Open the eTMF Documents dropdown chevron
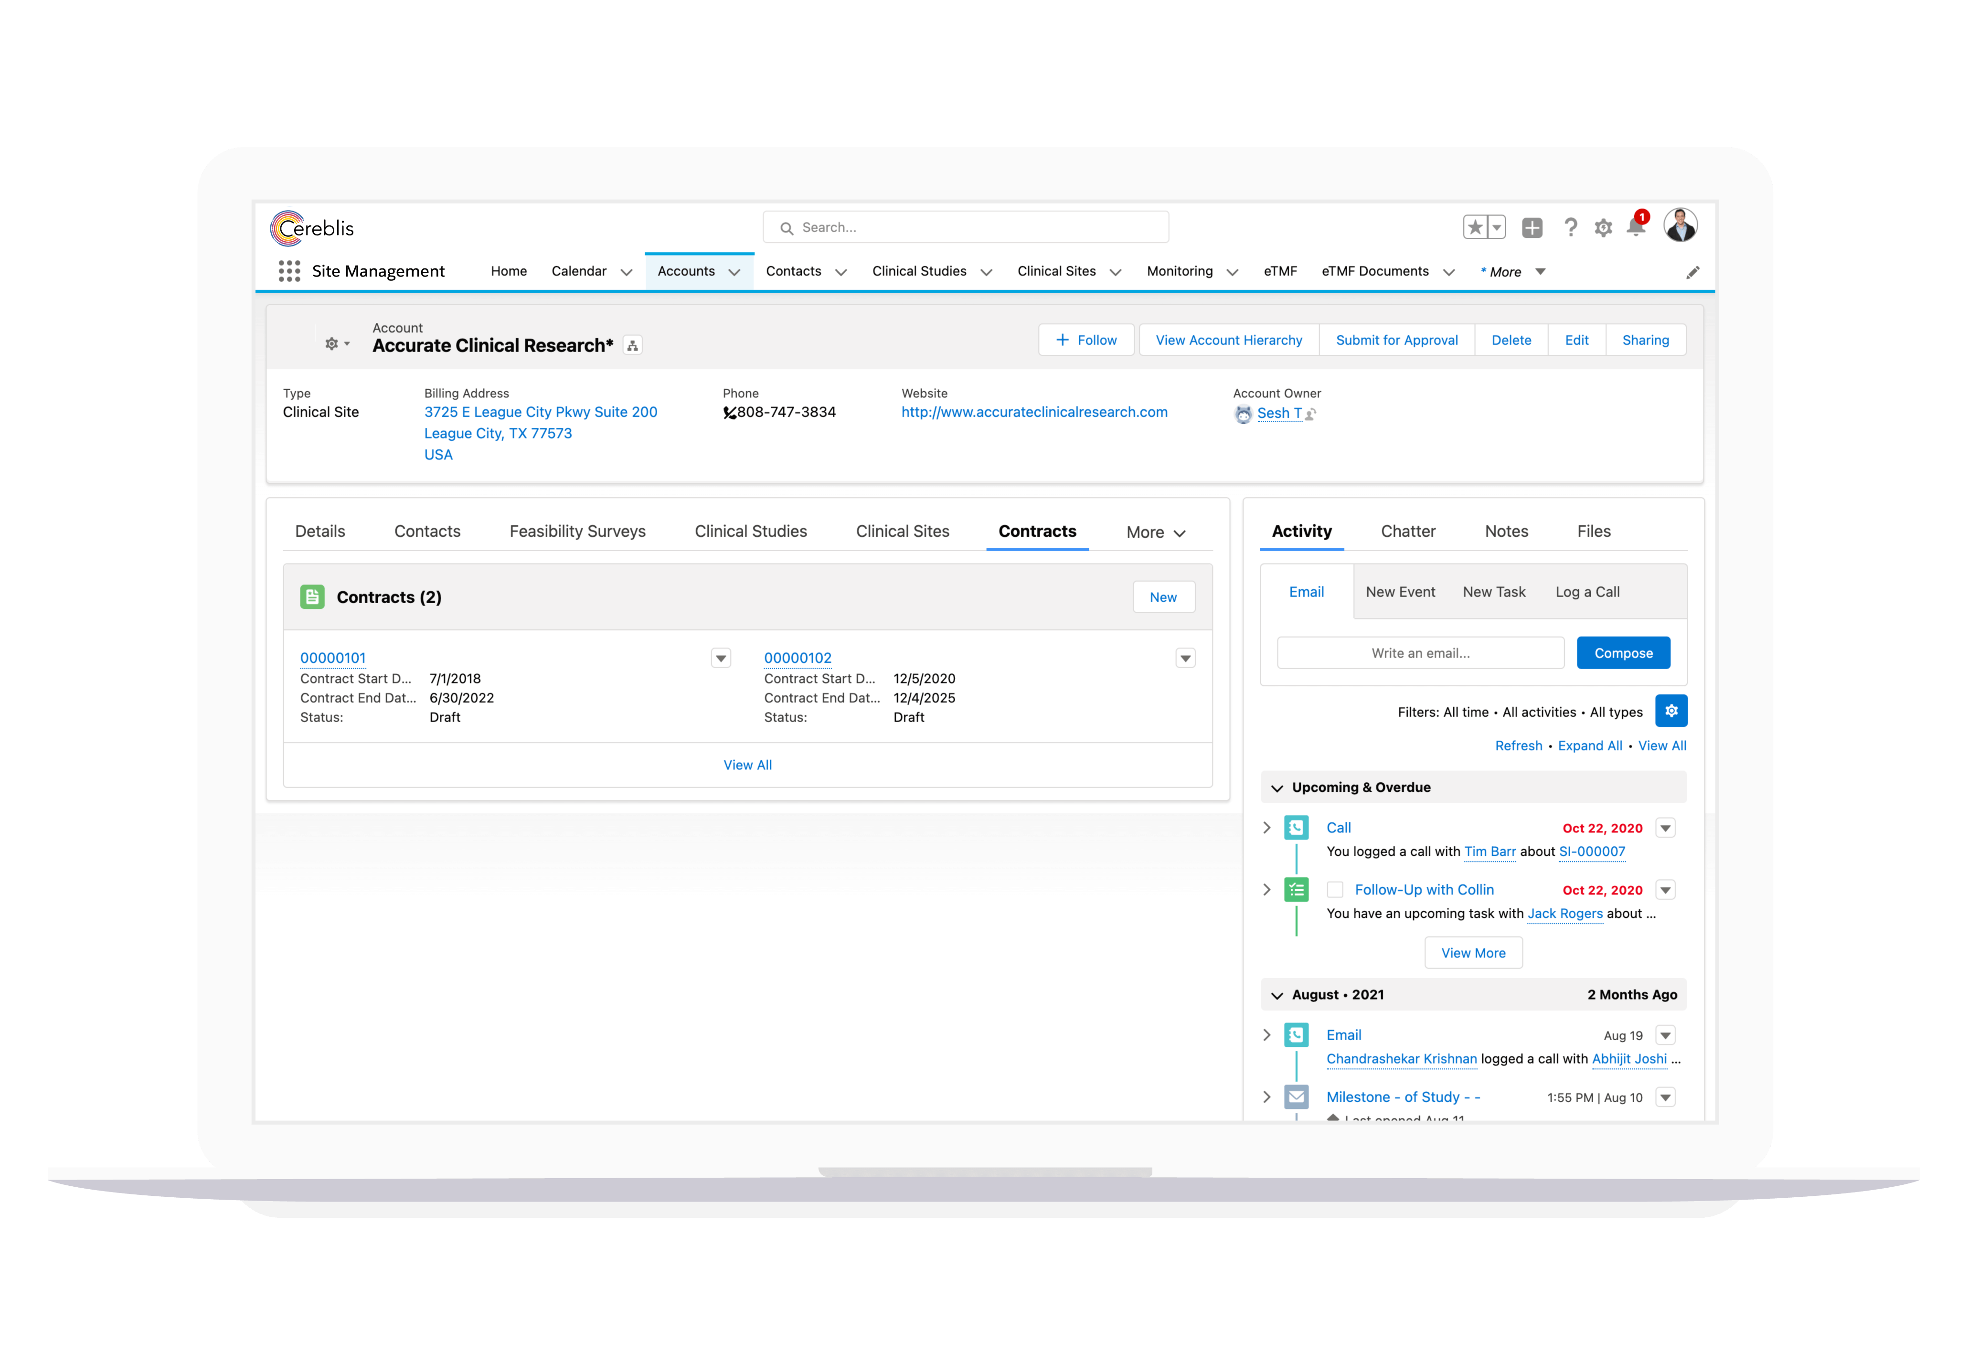 coord(1449,272)
